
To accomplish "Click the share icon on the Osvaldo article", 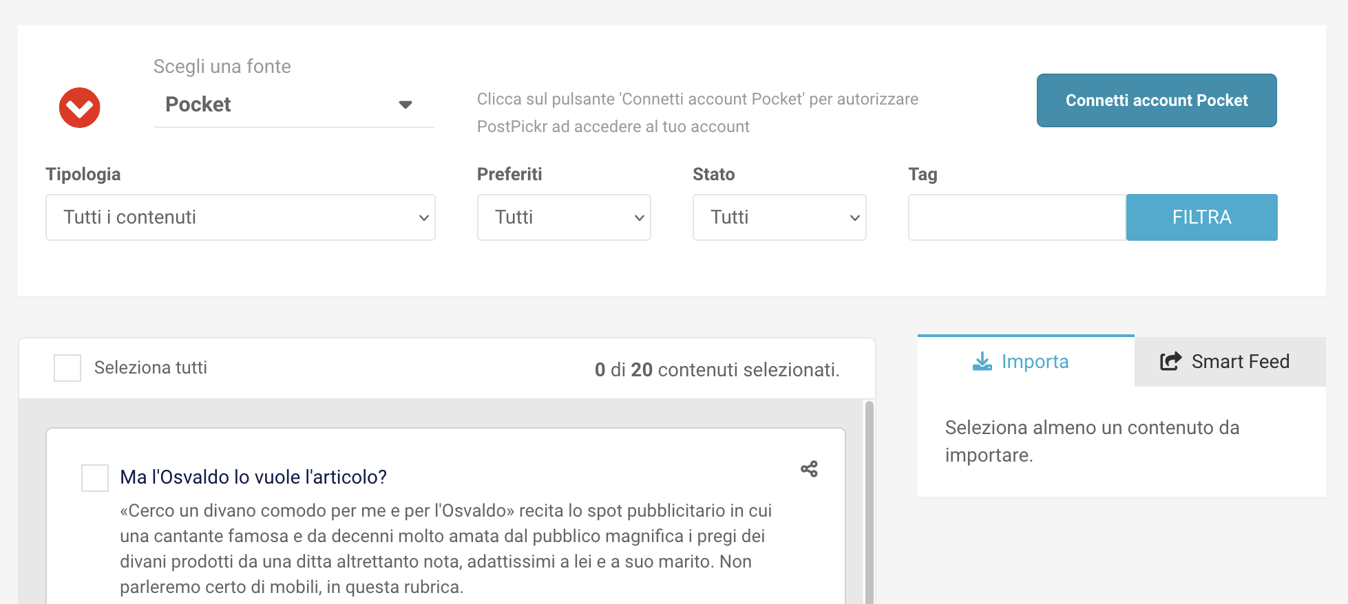I will [809, 469].
